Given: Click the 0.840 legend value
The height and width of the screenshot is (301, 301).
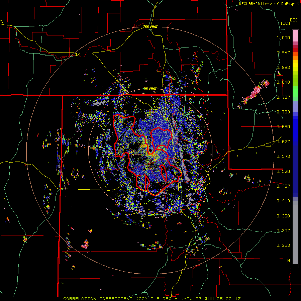Looking at the screenshot, I should pos(283,82).
